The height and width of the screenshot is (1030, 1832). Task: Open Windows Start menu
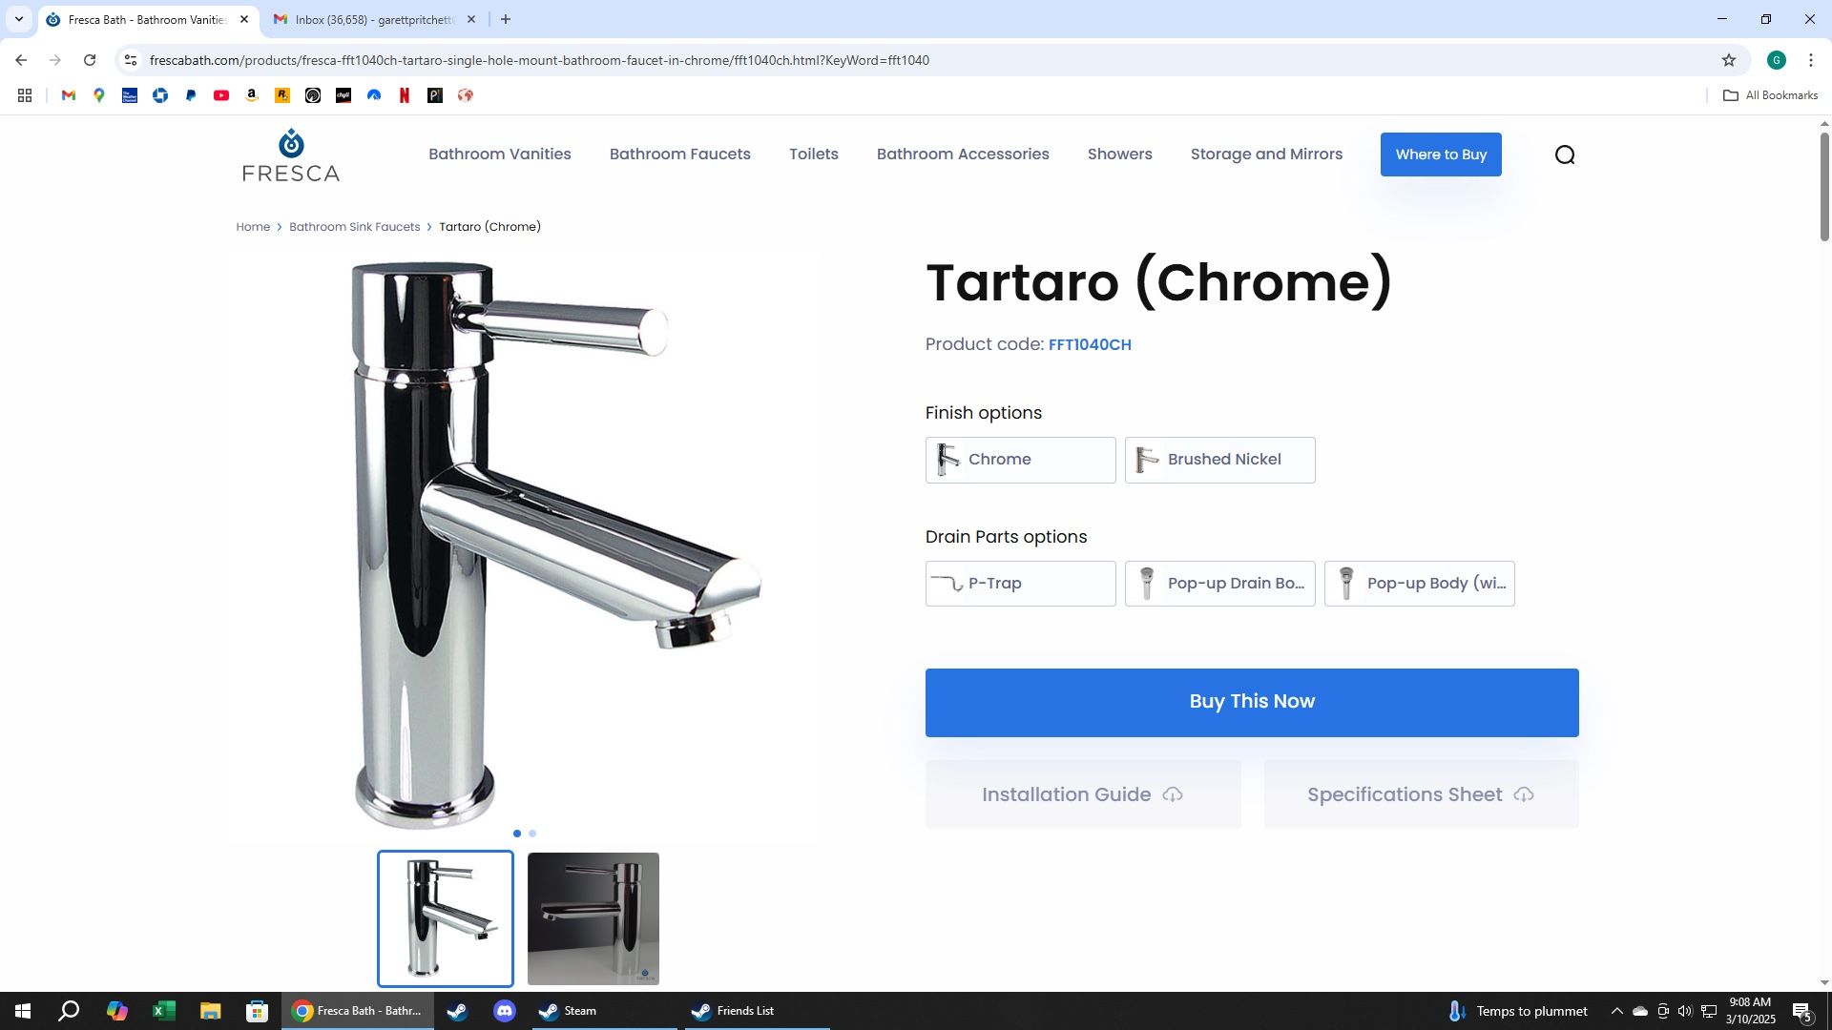(x=23, y=1011)
